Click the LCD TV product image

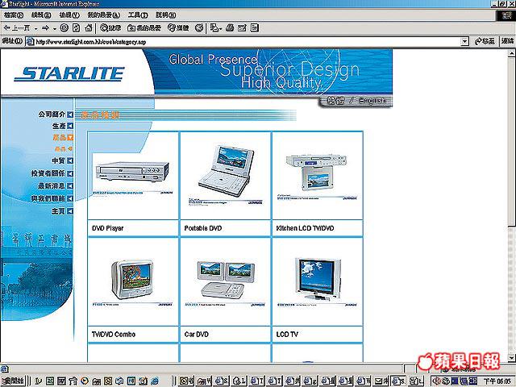pos(318,281)
